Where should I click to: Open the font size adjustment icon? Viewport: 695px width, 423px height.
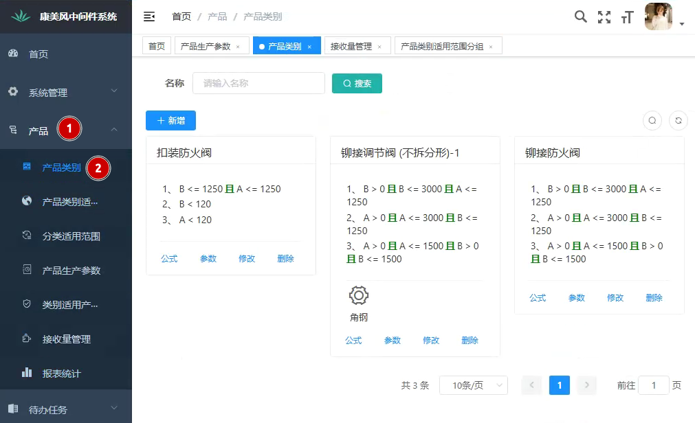tap(626, 17)
